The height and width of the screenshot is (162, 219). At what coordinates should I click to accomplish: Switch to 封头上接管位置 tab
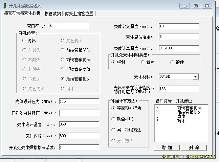79,14
